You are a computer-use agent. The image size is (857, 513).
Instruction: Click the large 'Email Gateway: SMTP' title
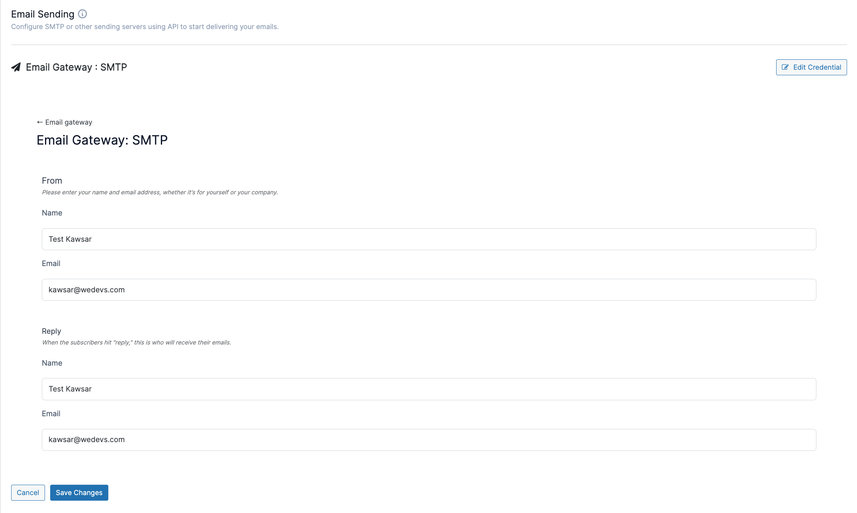(102, 140)
